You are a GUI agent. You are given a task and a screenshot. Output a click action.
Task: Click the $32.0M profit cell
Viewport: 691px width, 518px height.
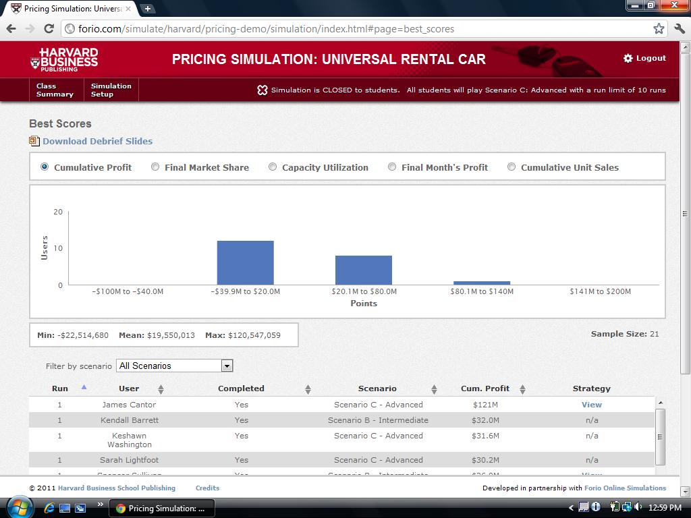pyautogui.click(x=485, y=420)
